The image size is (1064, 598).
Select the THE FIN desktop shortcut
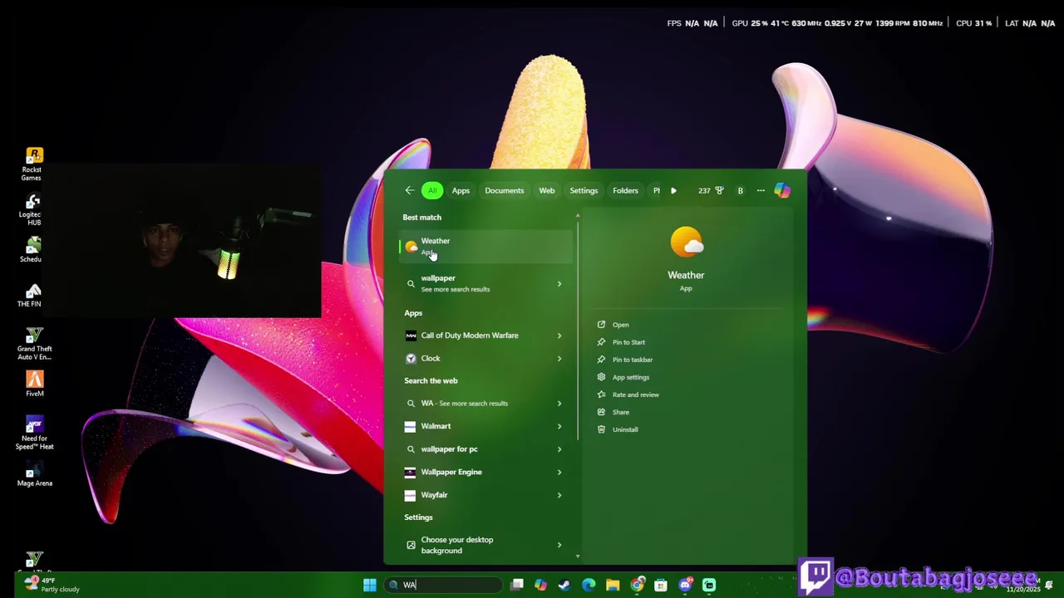(31, 295)
